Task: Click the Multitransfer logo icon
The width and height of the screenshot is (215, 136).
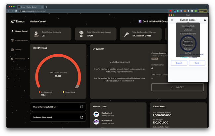Action: pos(96,122)
